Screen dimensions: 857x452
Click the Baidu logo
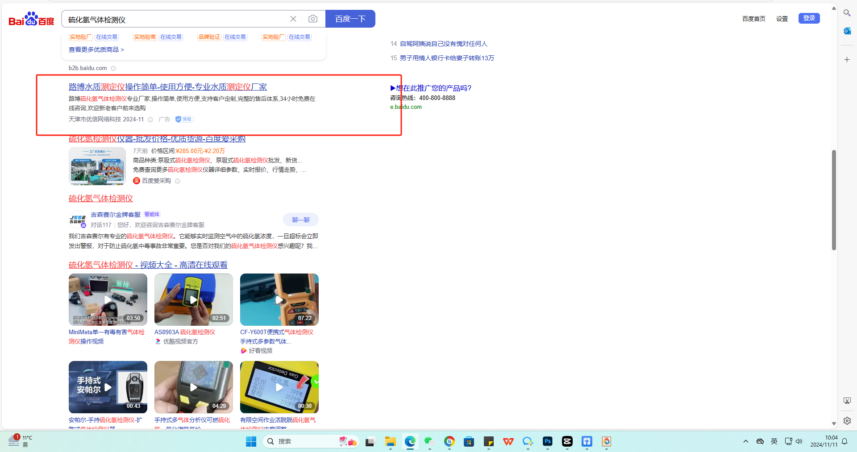pyautogui.click(x=31, y=19)
